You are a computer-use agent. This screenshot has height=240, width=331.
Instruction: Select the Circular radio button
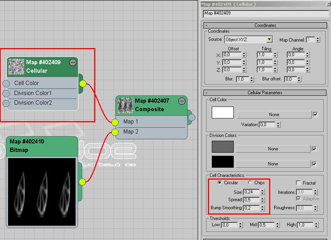pyautogui.click(x=220, y=183)
